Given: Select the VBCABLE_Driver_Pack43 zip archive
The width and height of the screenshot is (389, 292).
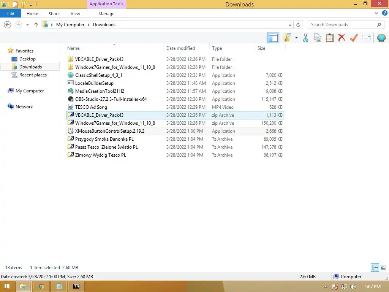Looking at the screenshot, I should (175, 115).
